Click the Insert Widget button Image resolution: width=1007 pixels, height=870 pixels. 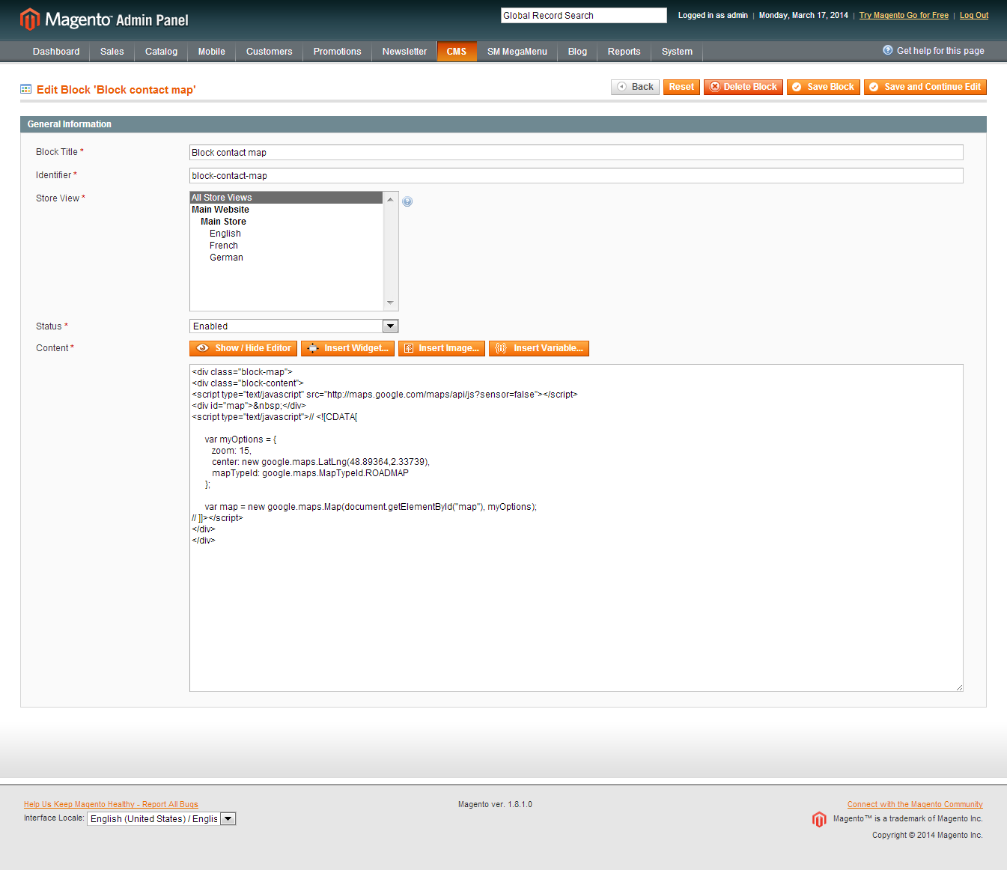coord(347,348)
